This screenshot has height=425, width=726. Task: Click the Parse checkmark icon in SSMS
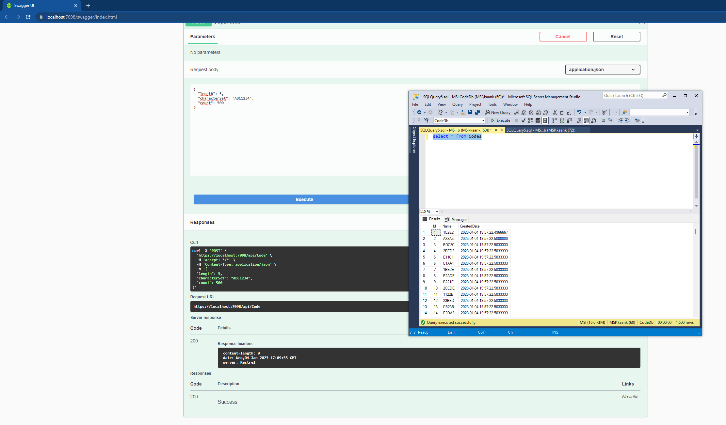[x=524, y=120]
